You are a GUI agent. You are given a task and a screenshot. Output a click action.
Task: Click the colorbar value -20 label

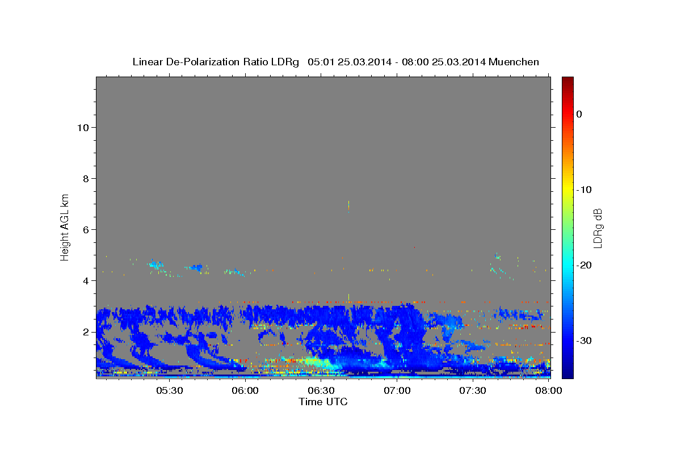(x=584, y=265)
